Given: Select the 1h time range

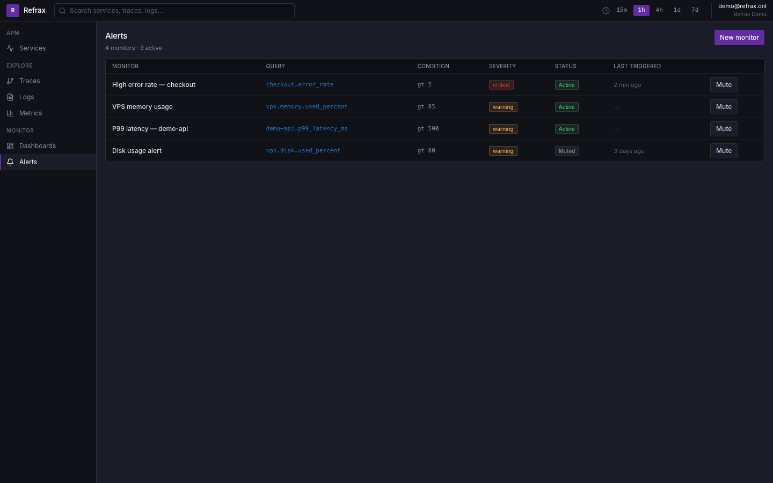Looking at the screenshot, I should point(641,10).
